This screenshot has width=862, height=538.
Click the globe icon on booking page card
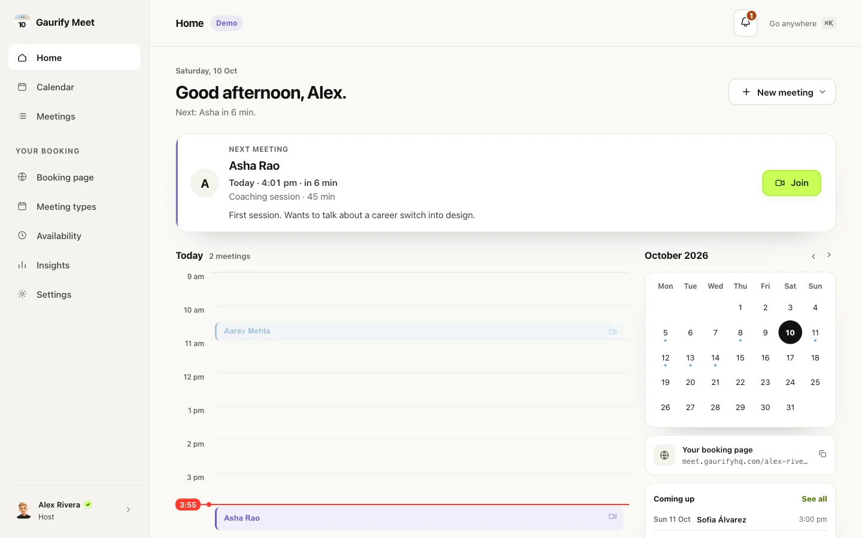coord(664,456)
